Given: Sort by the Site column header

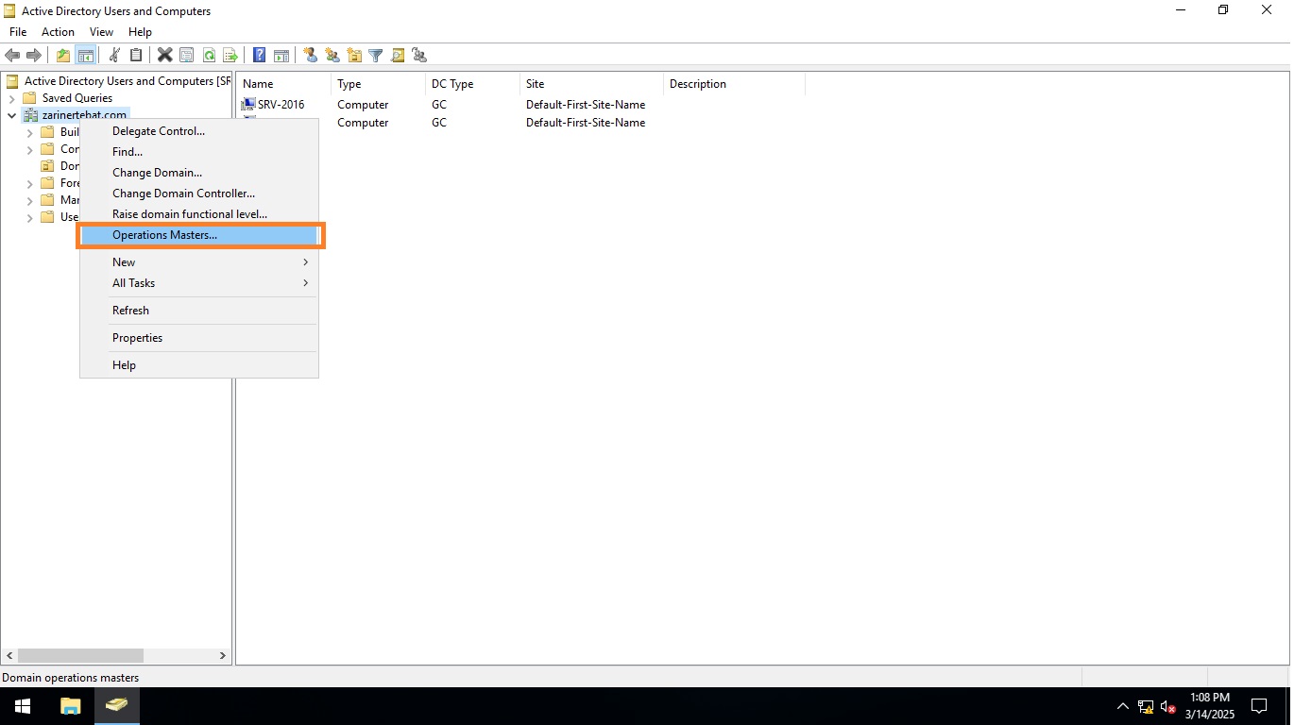Looking at the screenshot, I should 591,84.
